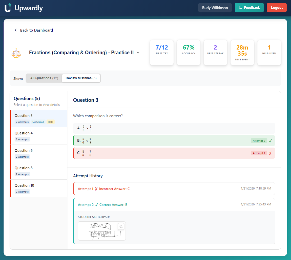Click the back arrow beside Back to Dashboard

16,30
